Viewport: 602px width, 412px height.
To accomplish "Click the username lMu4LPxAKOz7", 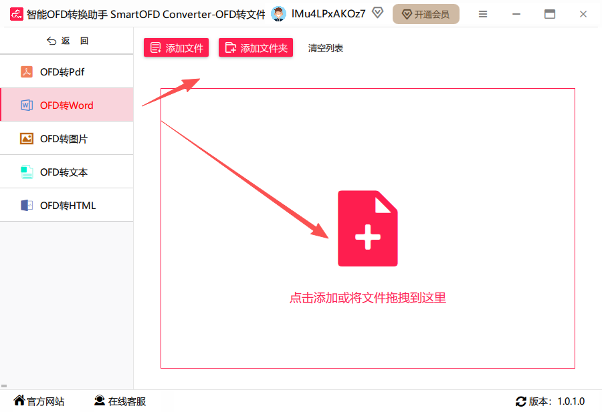I will coord(328,14).
